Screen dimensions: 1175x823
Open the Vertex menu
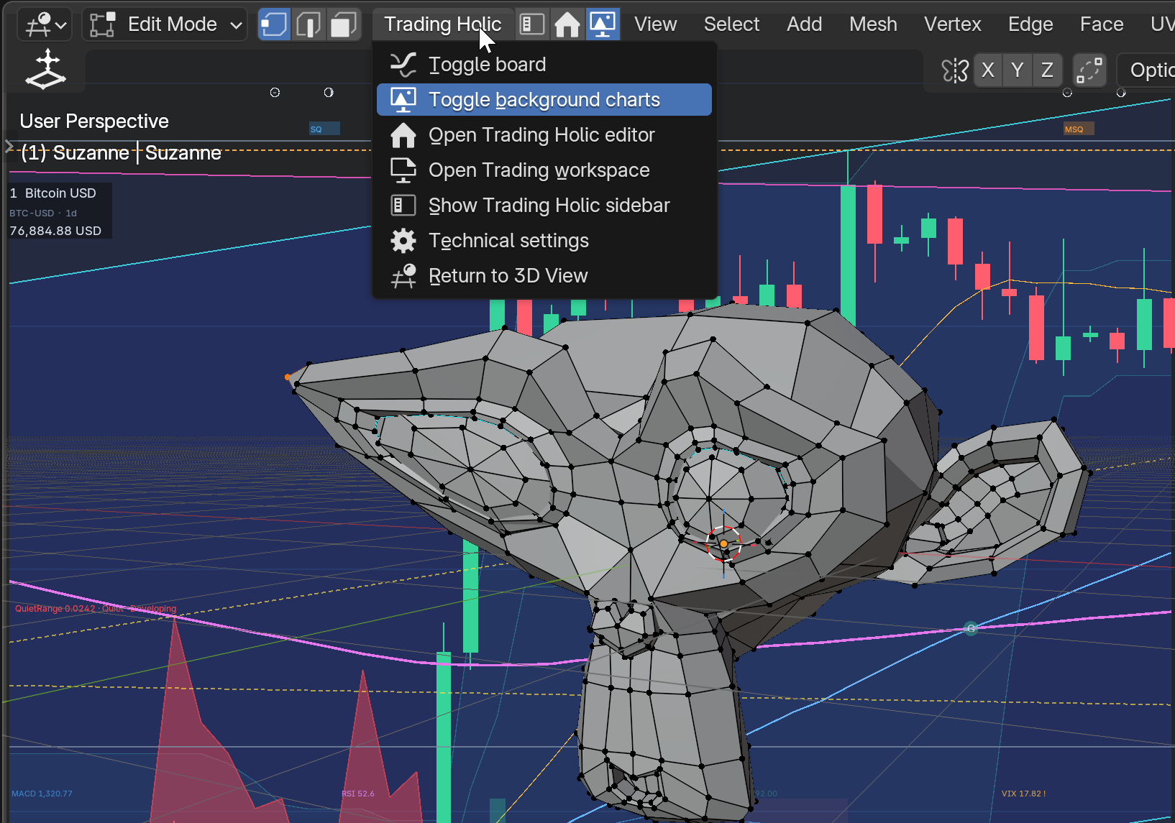(x=952, y=24)
